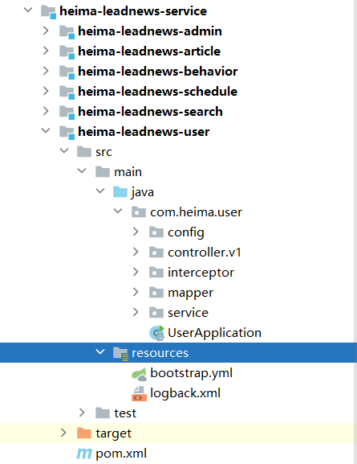Collapse the src folder chevron

[x=64, y=150]
